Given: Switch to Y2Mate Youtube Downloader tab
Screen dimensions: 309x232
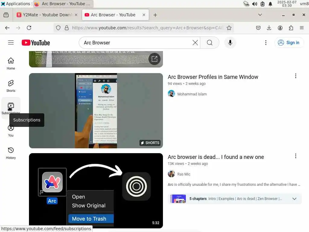Looking at the screenshot, I should click(47, 15).
